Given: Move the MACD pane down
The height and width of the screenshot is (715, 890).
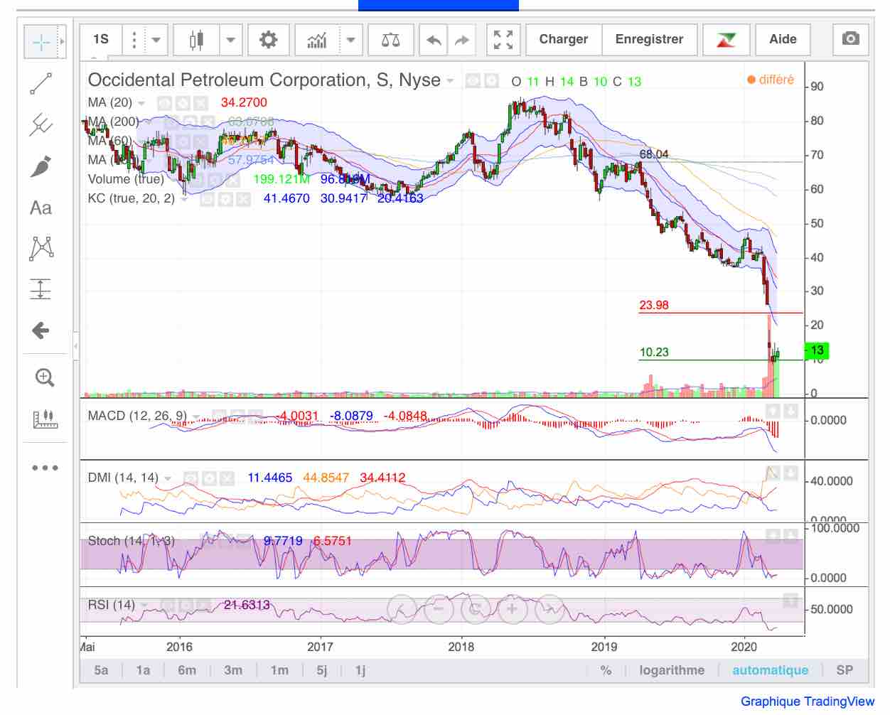Looking at the screenshot, I should click(x=791, y=411).
